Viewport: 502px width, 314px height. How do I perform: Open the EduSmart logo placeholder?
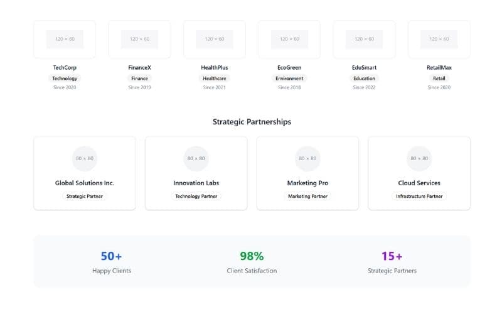click(364, 39)
